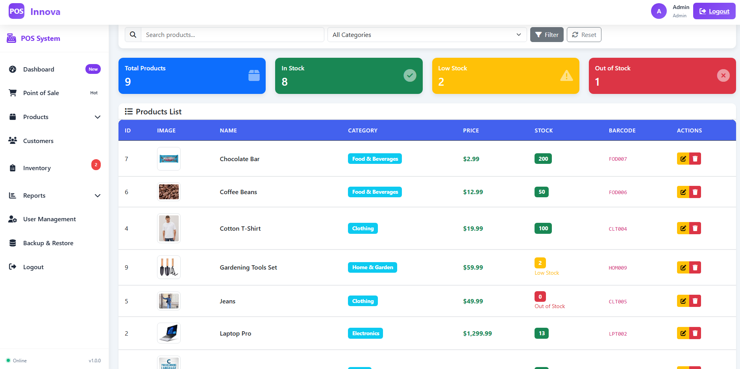Click the Coffee Beans product thumbnail

pos(169,192)
